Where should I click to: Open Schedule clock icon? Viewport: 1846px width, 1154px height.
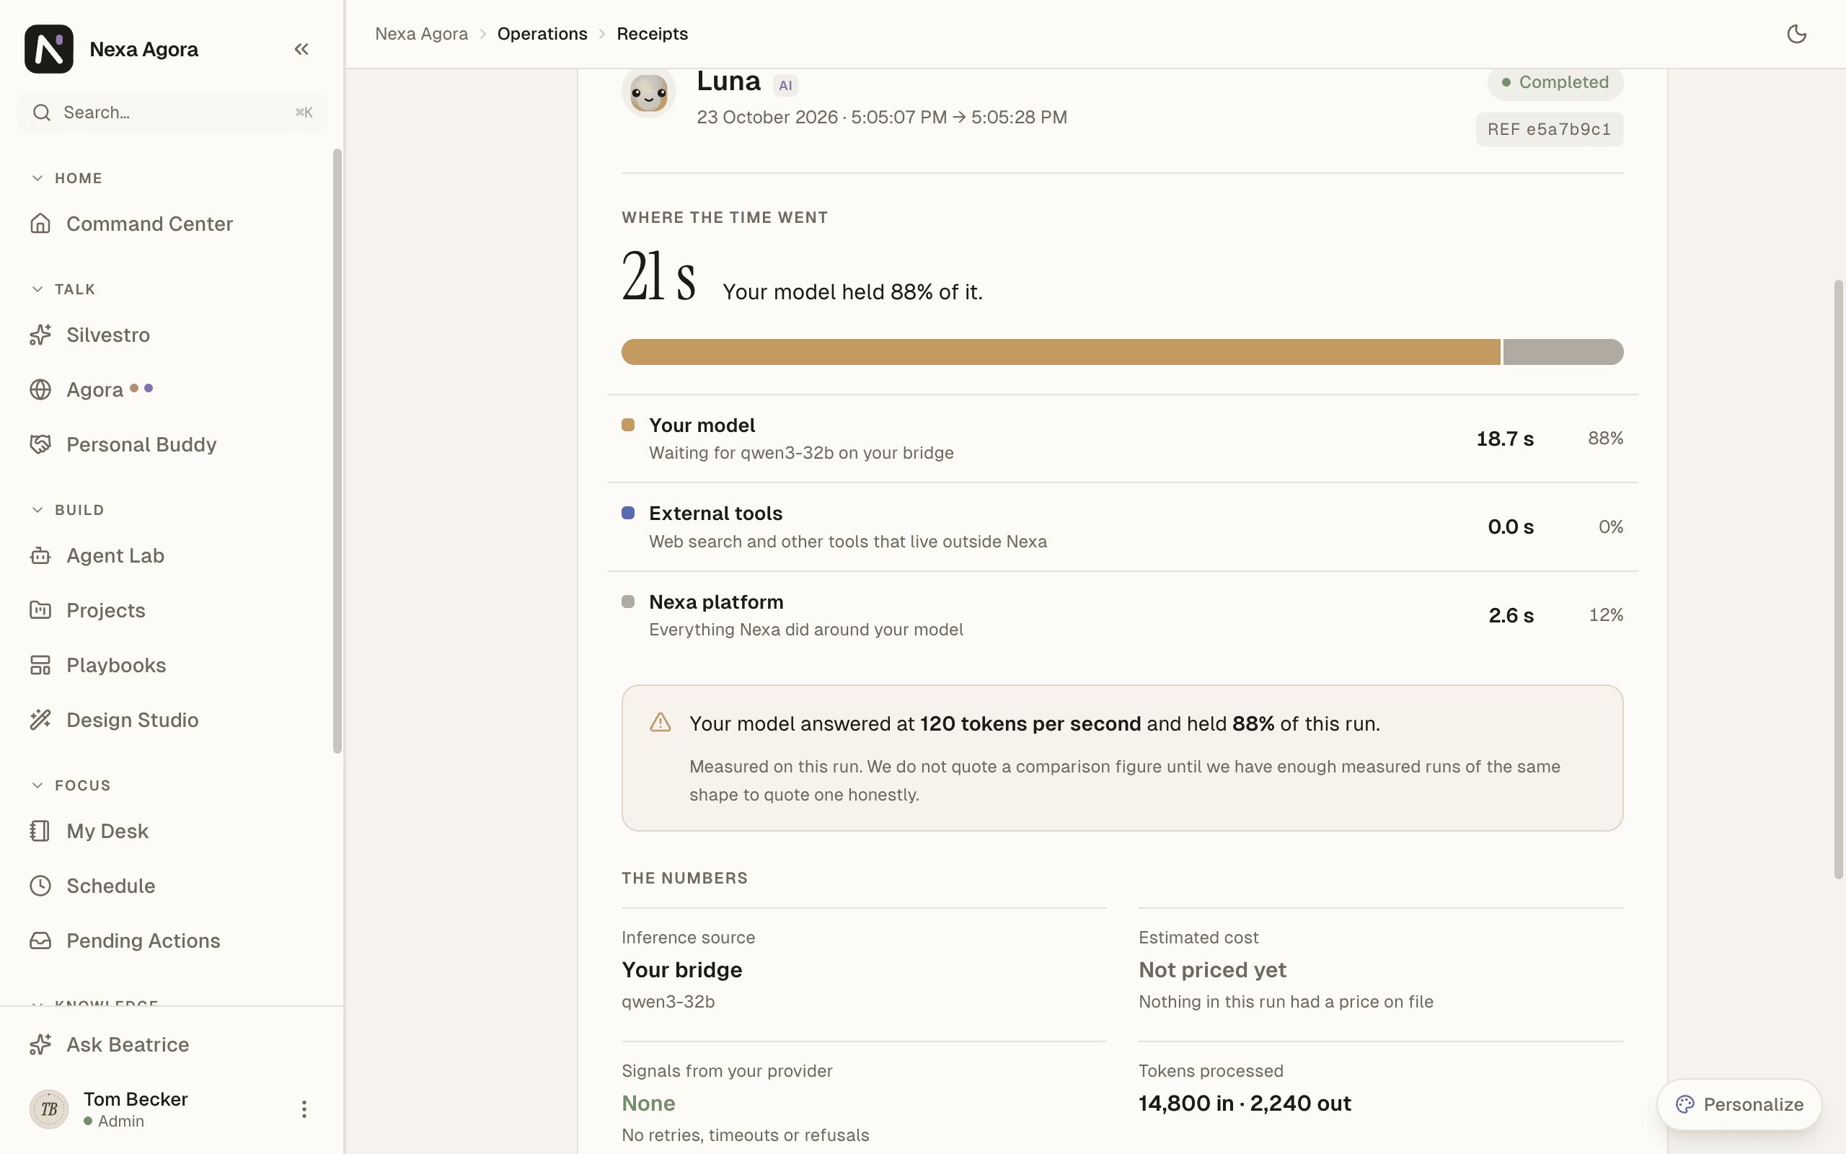click(x=40, y=886)
